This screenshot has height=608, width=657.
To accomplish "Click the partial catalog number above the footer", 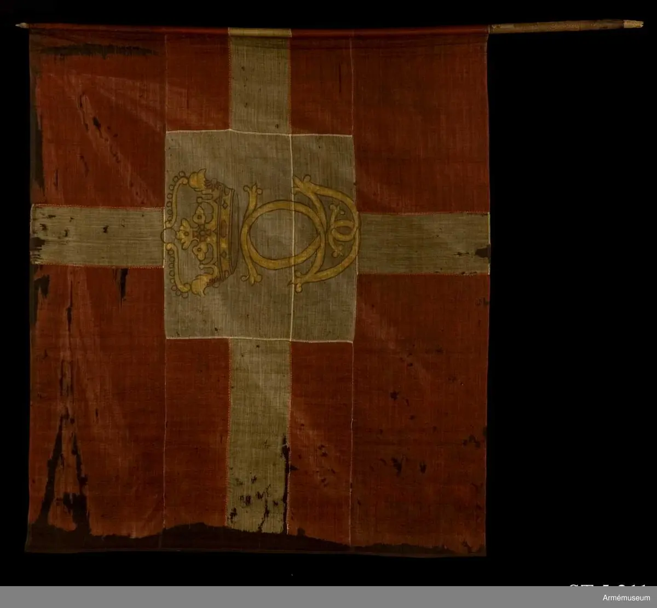I will (608, 589).
